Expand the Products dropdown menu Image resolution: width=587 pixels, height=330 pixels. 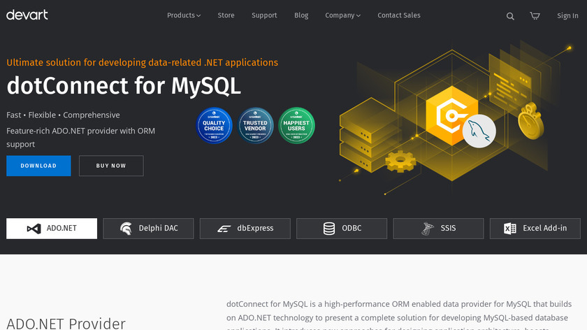tap(184, 15)
